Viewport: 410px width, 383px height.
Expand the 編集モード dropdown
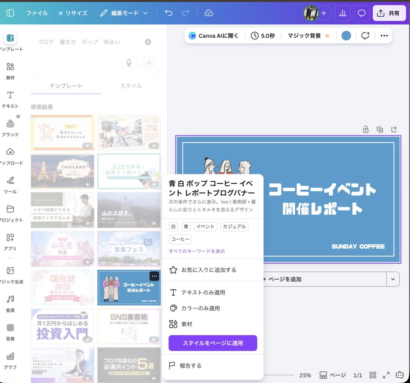coord(124,13)
